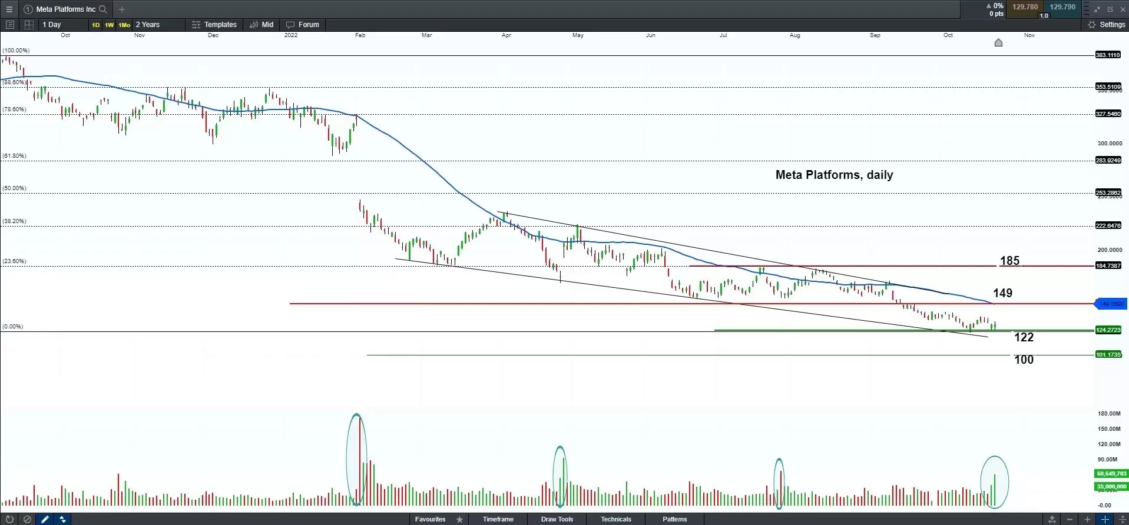The height and width of the screenshot is (525, 1129).
Task: Open the hamburger menu at top-left
Action: point(9,9)
